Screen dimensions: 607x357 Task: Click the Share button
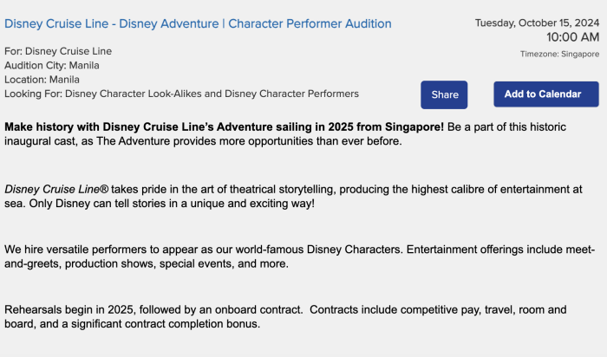pyautogui.click(x=445, y=94)
